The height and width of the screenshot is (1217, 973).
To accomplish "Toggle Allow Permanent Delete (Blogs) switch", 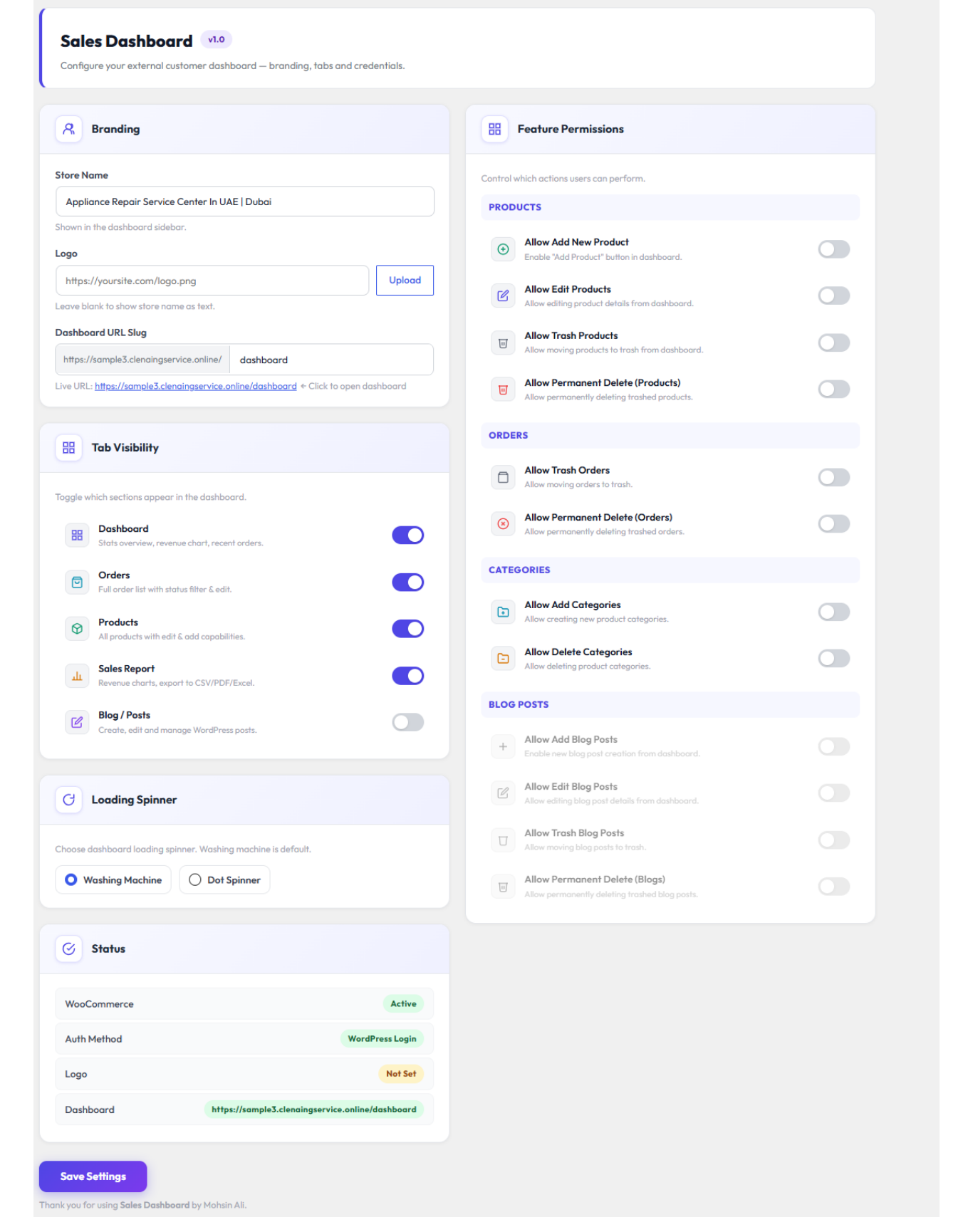I will click(834, 887).
